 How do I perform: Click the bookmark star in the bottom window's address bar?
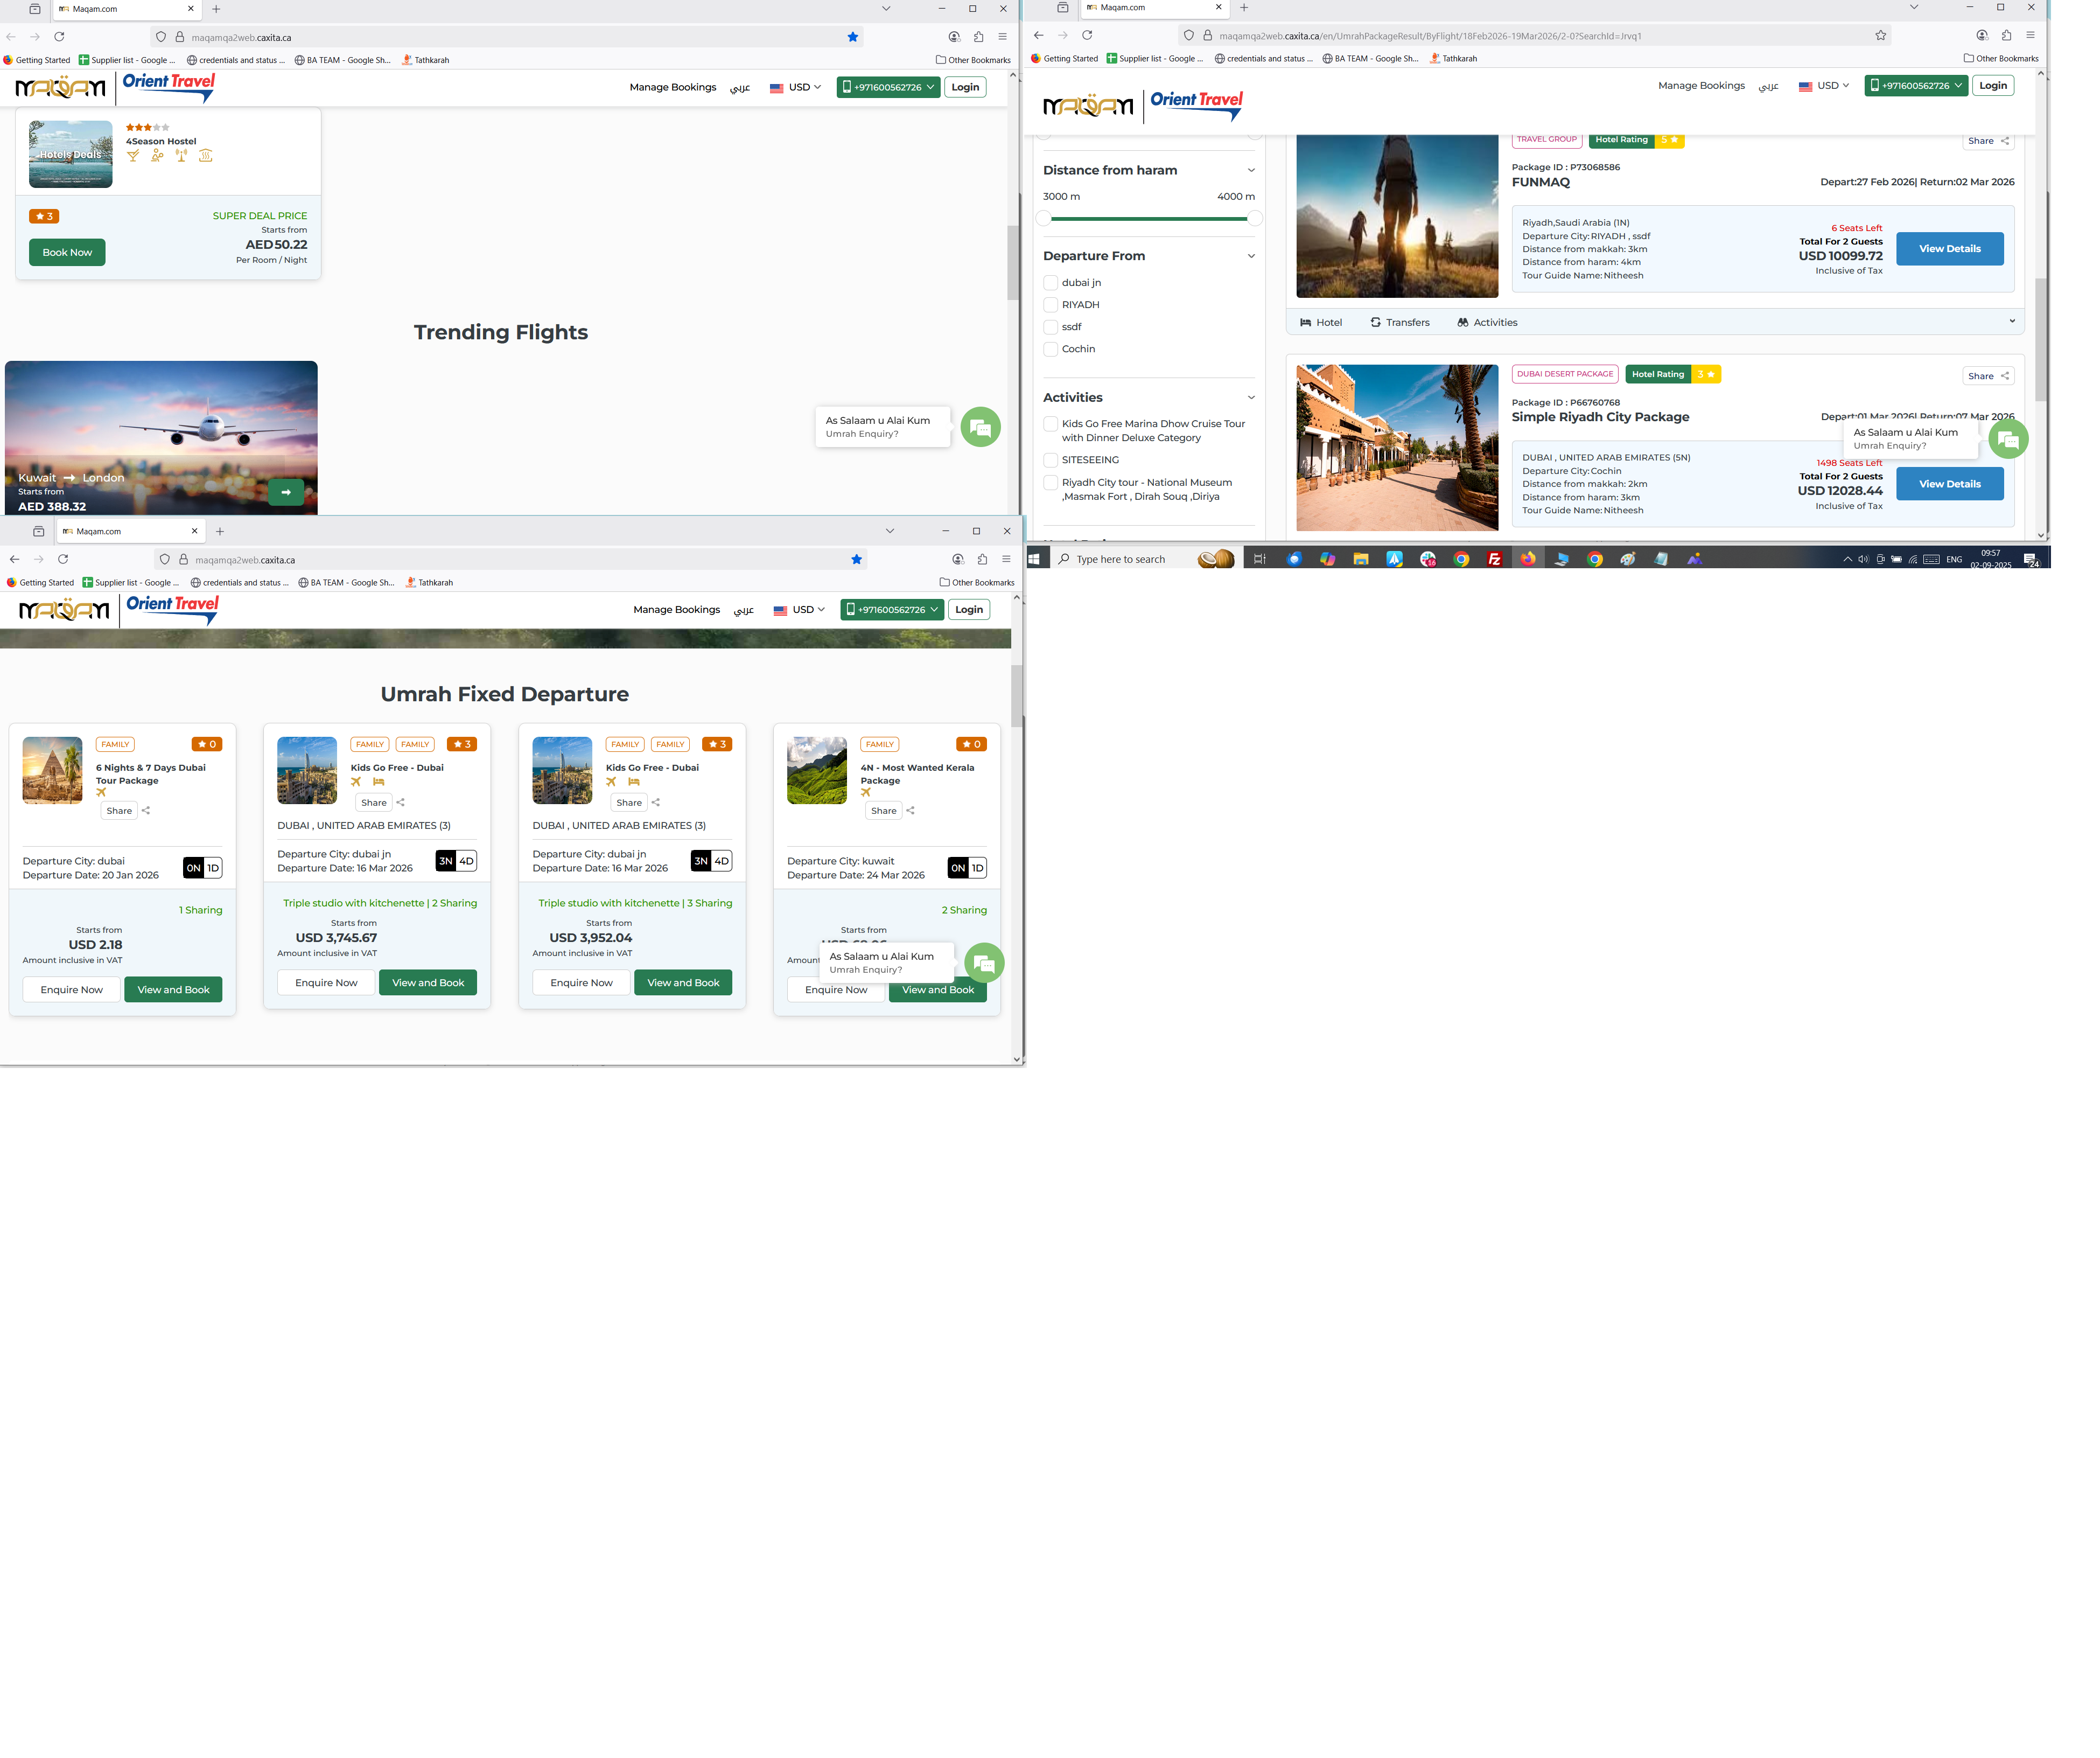[x=856, y=560]
